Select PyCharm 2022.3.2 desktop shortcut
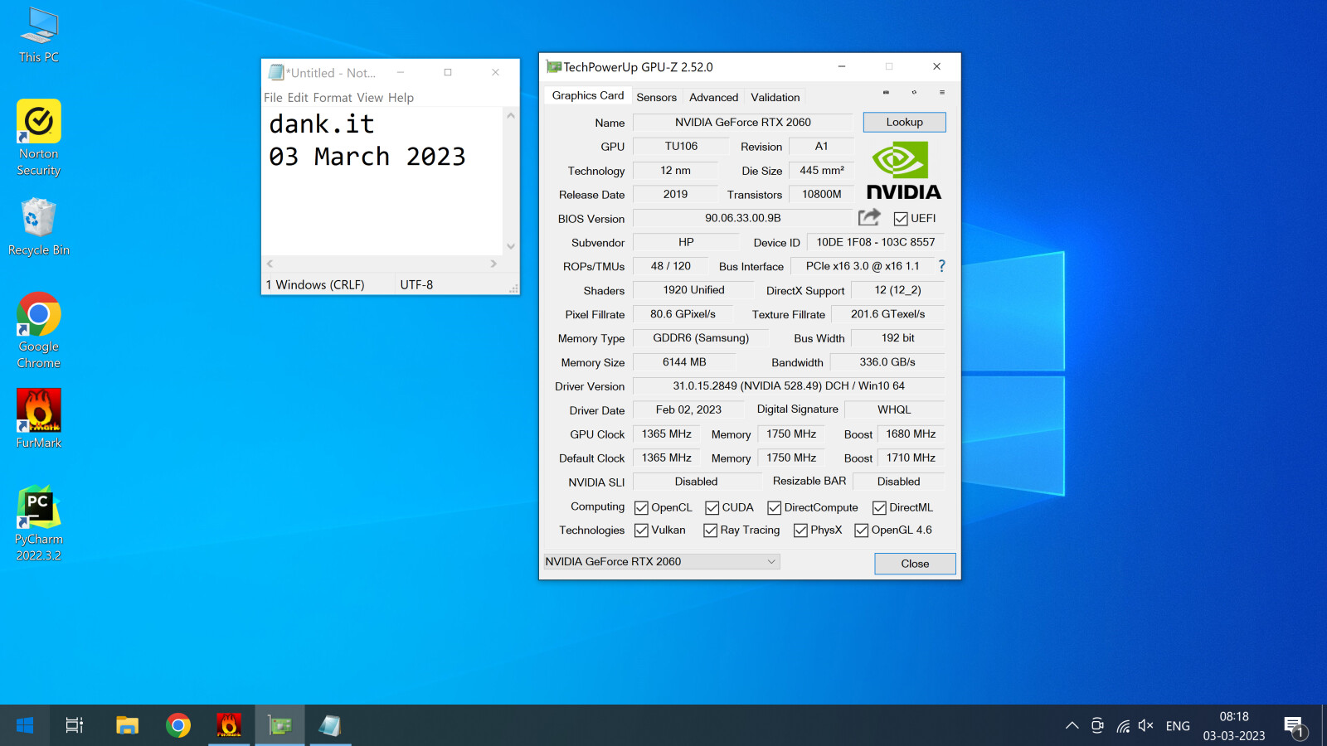The width and height of the screenshot is (1327, 746). [x=39, y=524]
